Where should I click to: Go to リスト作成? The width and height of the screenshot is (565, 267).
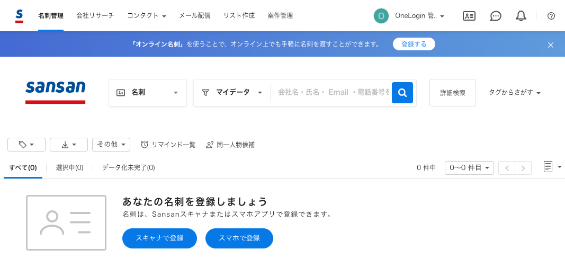239,16
